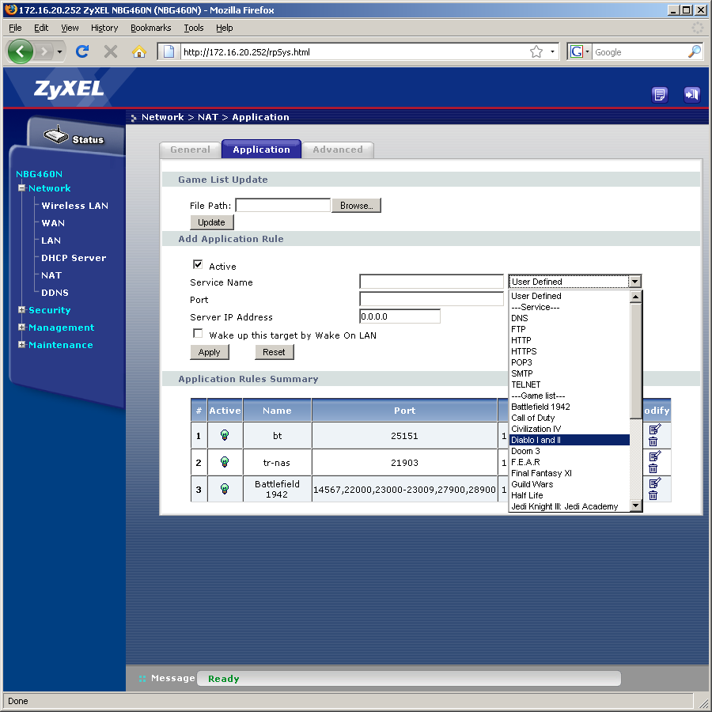Delete rule 1 bt with the trash icon

[x=653, y=441]
